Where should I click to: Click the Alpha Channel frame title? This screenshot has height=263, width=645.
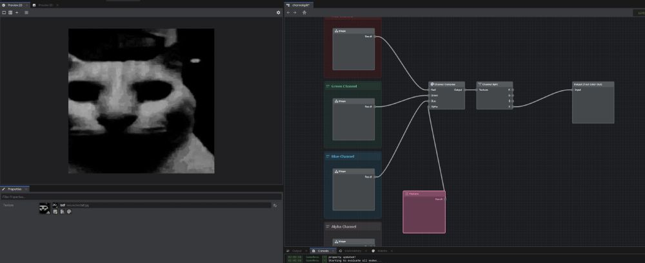(x=344, y=226)
